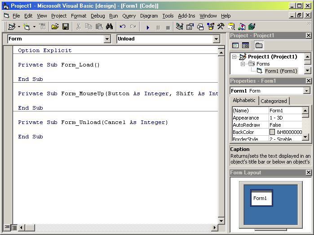Open the Query menu
This screenshot has height=235, width=314.
129,16
